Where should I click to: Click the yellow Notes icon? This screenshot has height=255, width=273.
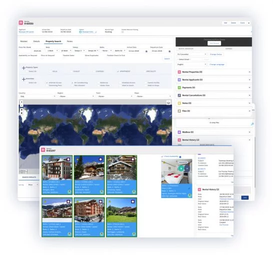point(179,103)
